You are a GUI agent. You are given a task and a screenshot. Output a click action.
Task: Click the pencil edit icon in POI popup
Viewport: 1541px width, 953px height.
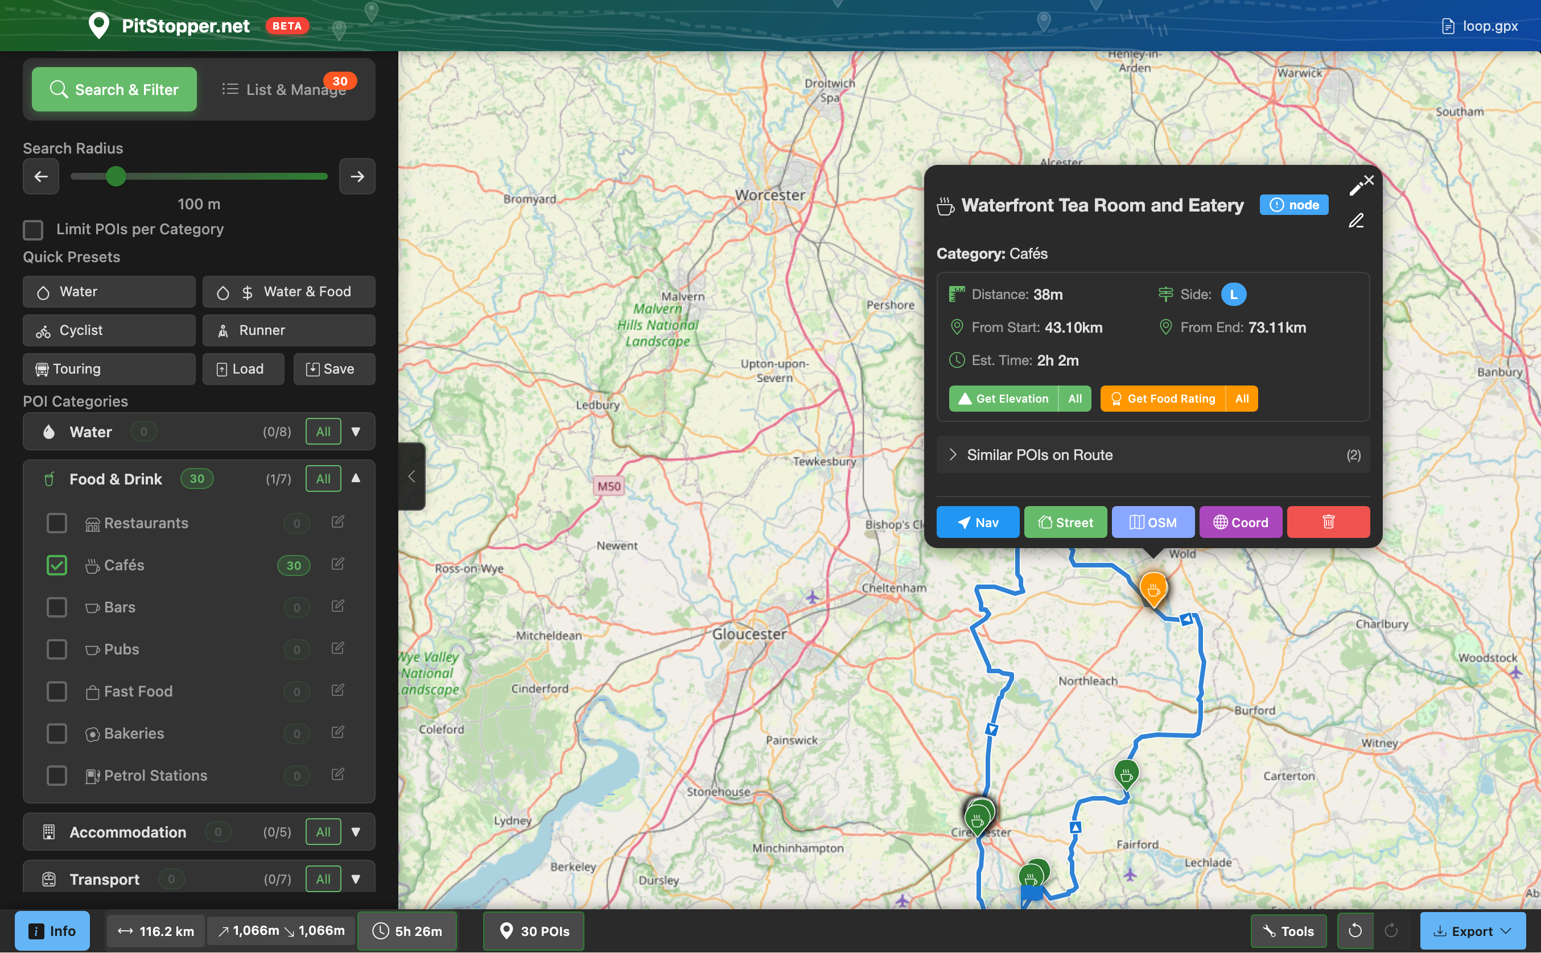1355,221
